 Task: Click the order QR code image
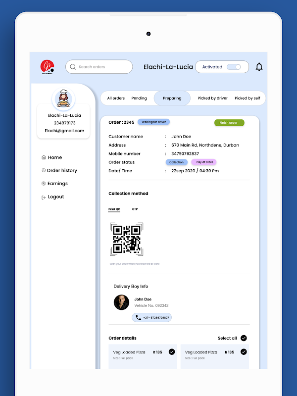coord(127,239)
